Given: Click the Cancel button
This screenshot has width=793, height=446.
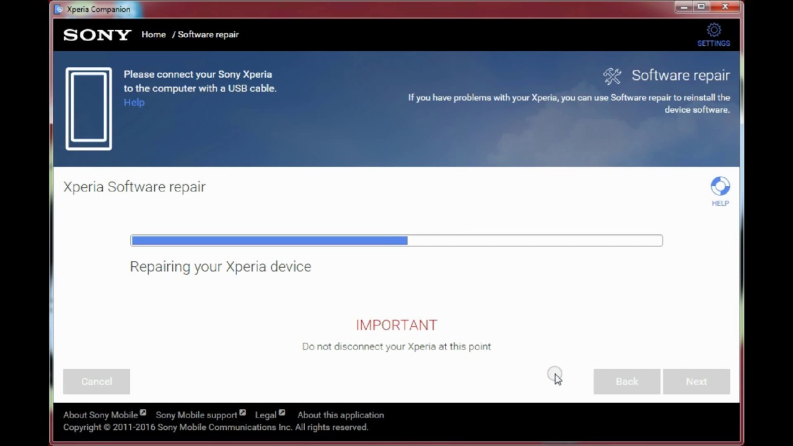Looking at the screenshot, I should click(97, 382).
